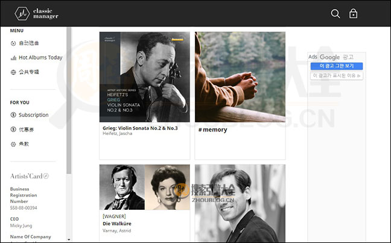Click CEO name Micky Jung

(21, 226)
